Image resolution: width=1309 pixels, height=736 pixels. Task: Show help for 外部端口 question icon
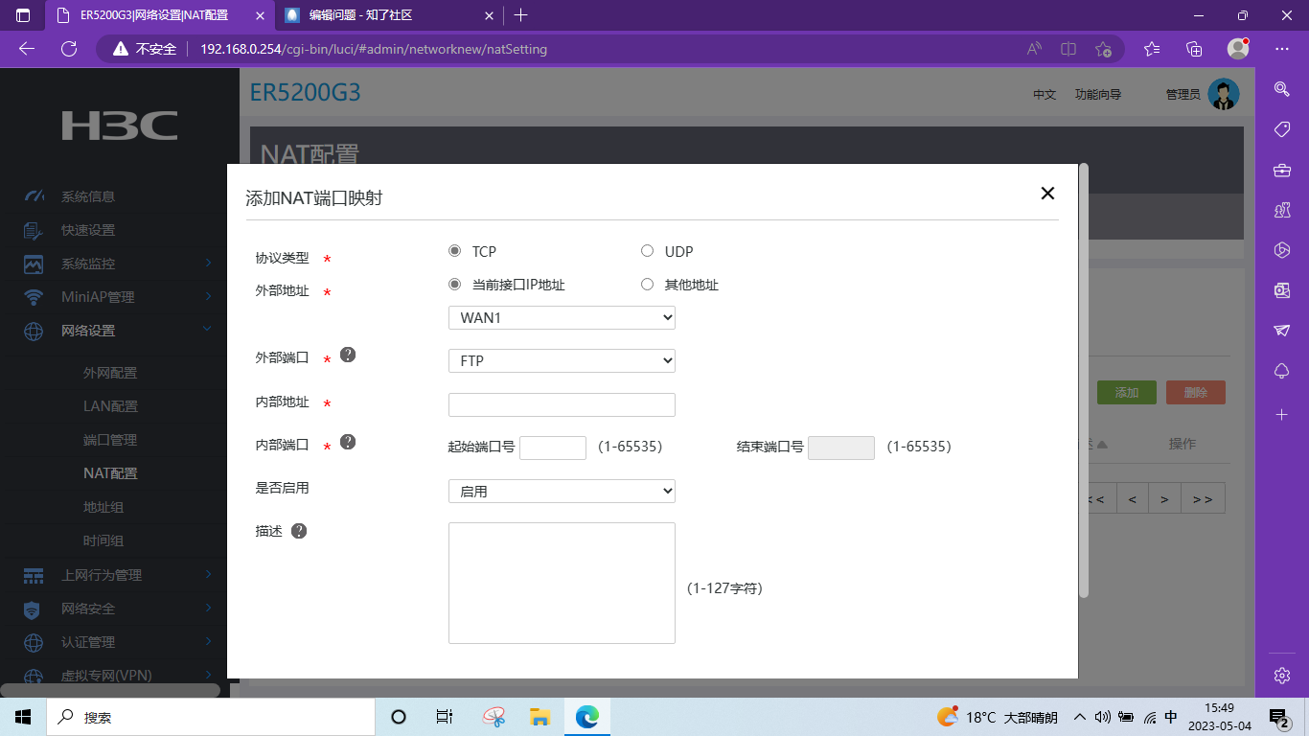click(x=348, y=355)
